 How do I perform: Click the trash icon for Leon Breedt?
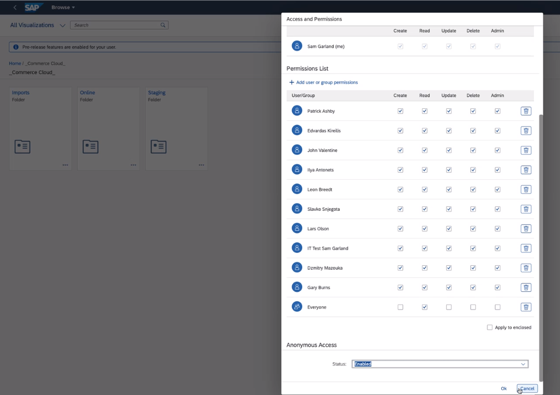[526, 190]
